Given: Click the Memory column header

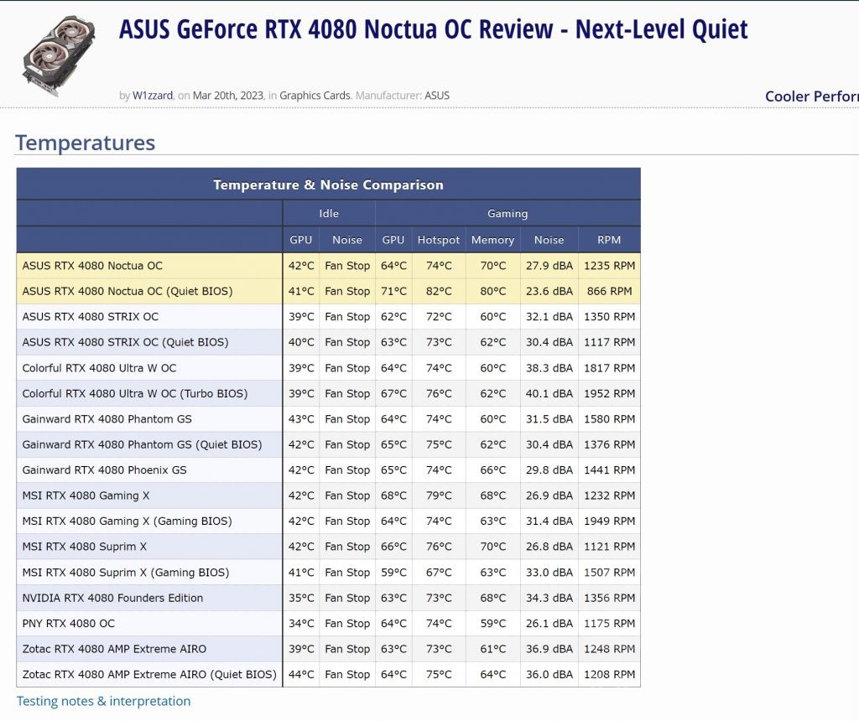Looking at the screenshot, I should tap(492, 240).
